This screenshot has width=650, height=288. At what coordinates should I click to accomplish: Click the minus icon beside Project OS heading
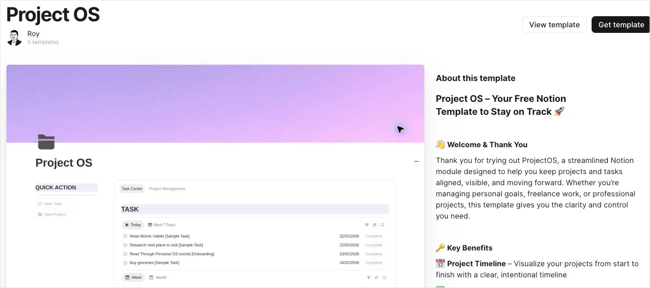(416, 162)
